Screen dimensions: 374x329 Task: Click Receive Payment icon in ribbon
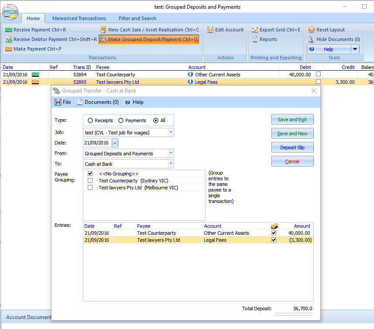tap(9, 30)
